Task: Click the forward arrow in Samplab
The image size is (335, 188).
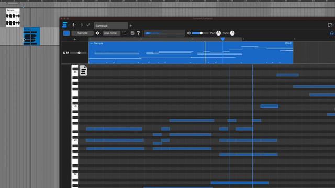Action: pyautogui.click(x=81, y=25)
